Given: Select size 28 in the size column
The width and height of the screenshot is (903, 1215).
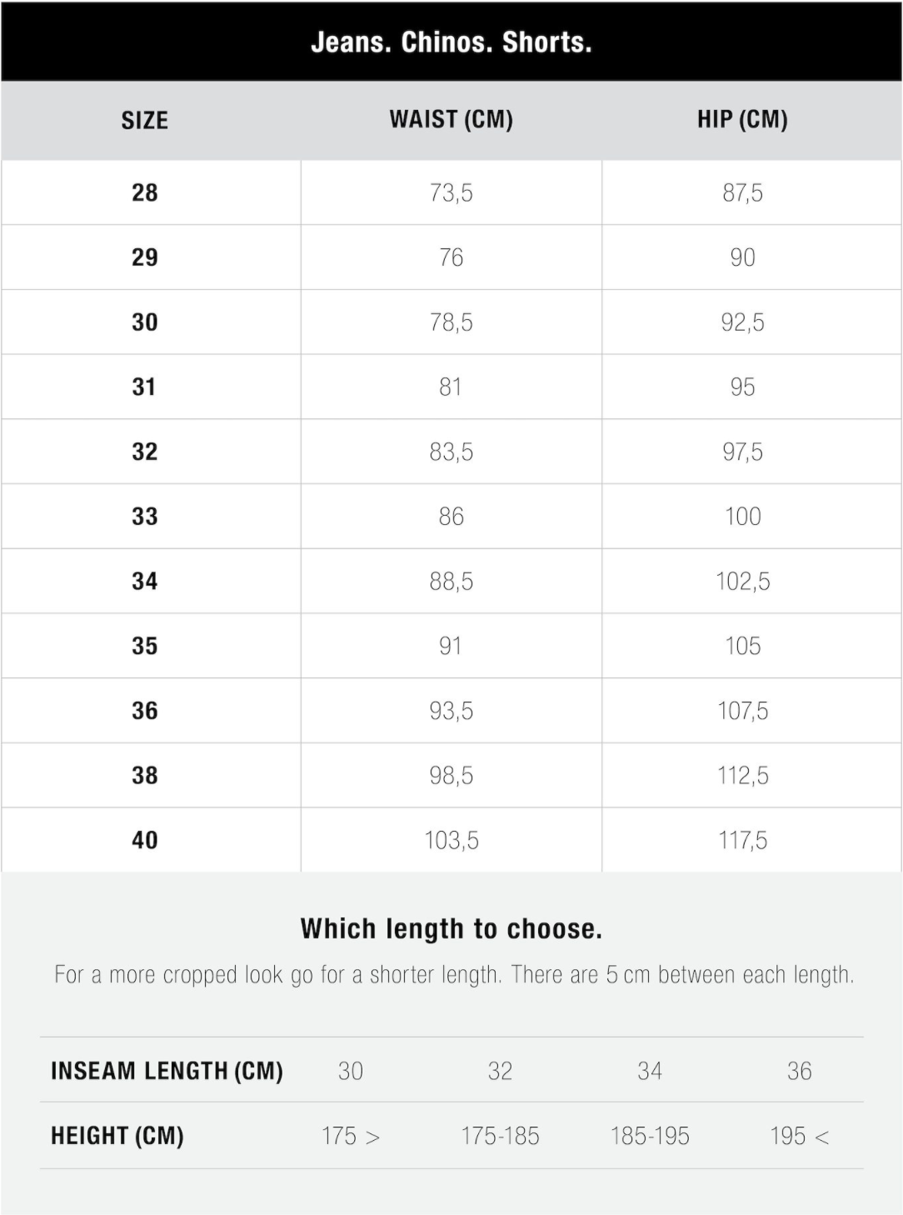Looking at the screenshot, I should click(145, 192).
